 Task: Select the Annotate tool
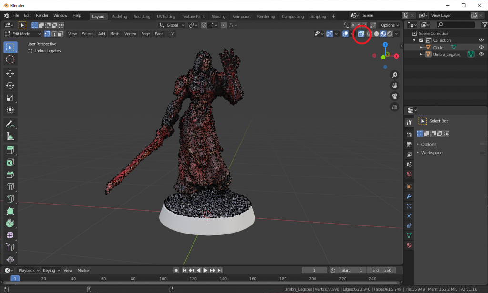[10, 124]
